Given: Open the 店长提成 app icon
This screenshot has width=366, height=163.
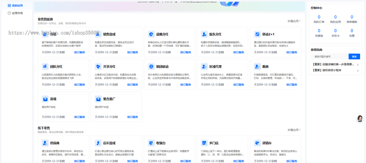Looking at the screenshot, I should click(98, 143).
